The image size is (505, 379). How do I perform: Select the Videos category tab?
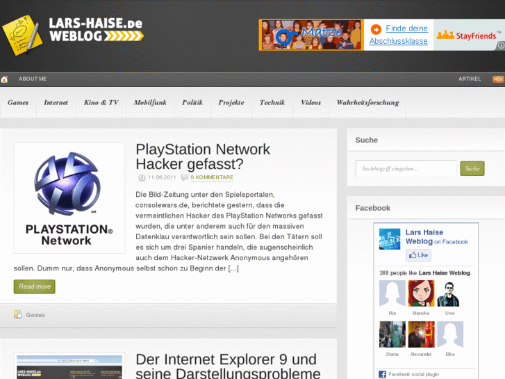tap(311, 102)
